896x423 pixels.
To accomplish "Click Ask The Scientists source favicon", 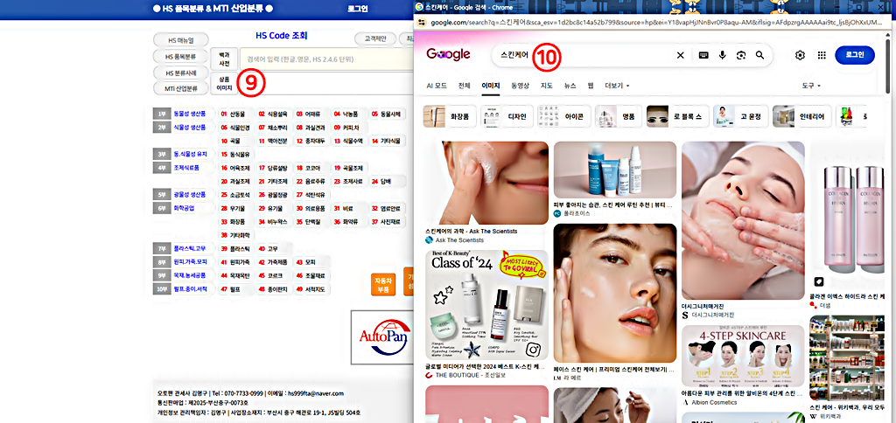I will tap(429, 240).
